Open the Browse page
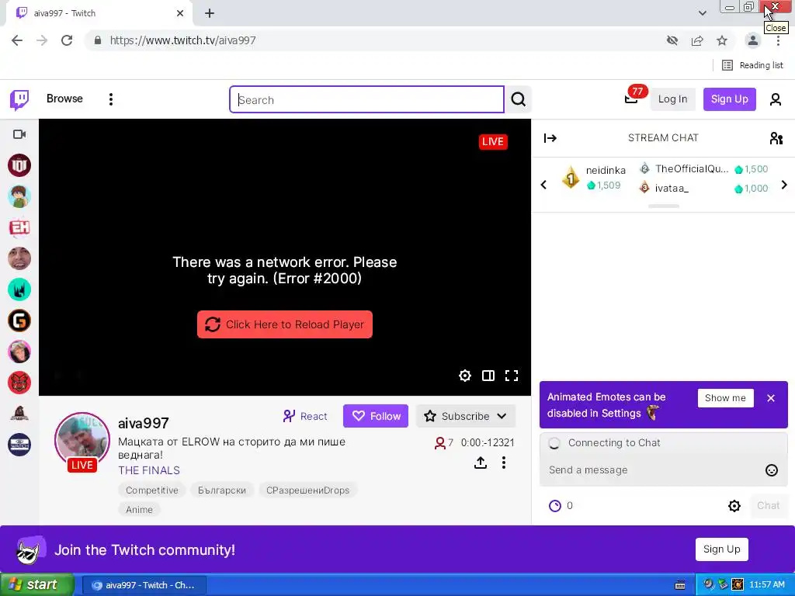795x596 pixels. click(64, 99)
